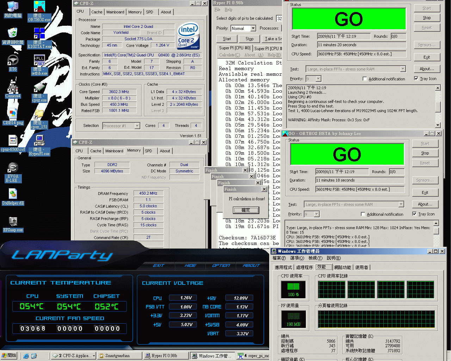
Task: Select the ET6 desktop icon
Action: tap(13, 63)
